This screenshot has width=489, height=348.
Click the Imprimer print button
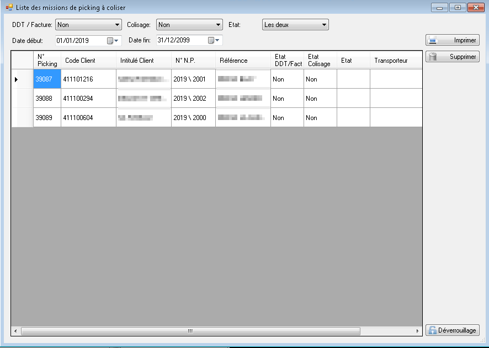pyautogui.click(x=452, y=40)
